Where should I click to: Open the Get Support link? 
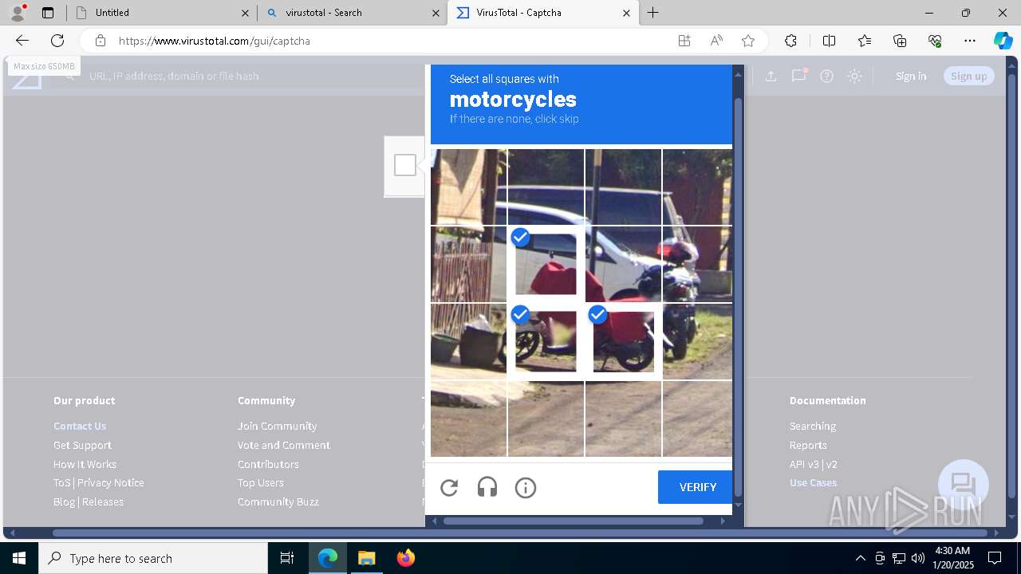point(82,445)
